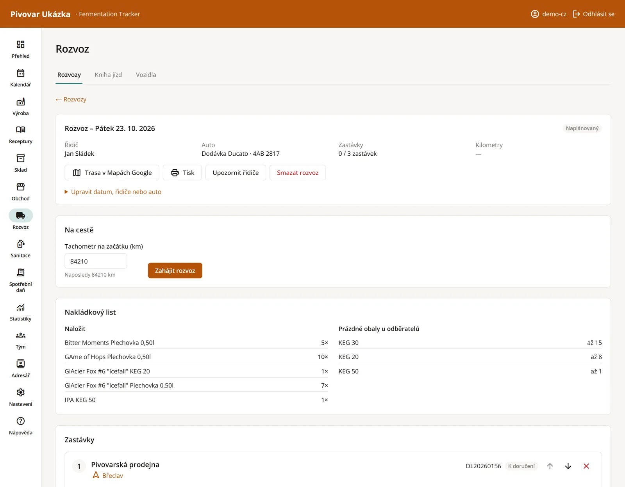Image resolution: width=625 pixels, height=487 pixels.
Task: Click Odhlásit se to log out
Action: [593, 14]
